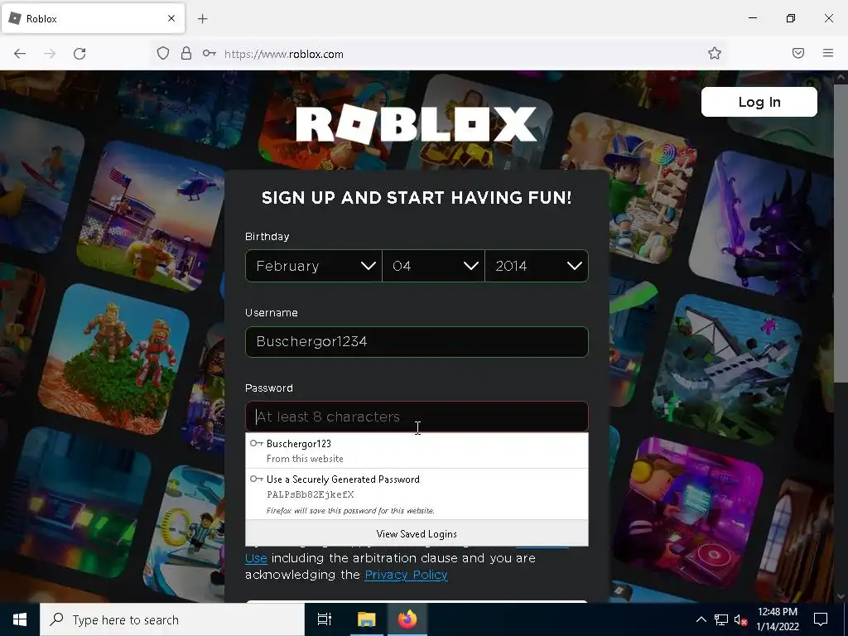Select Use a Securely Generated Password

pos(417,494)
